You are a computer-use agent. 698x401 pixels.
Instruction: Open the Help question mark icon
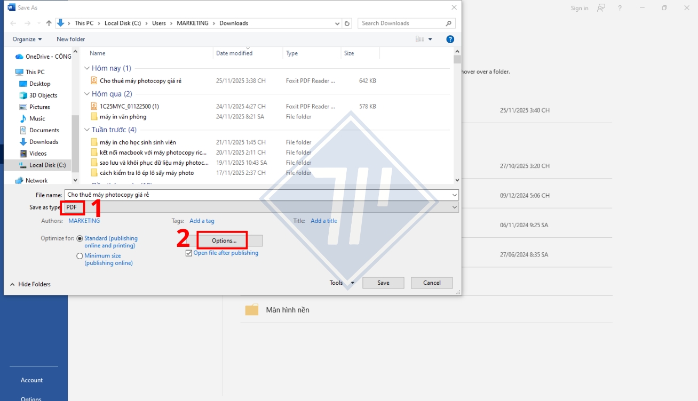[449, 38]
